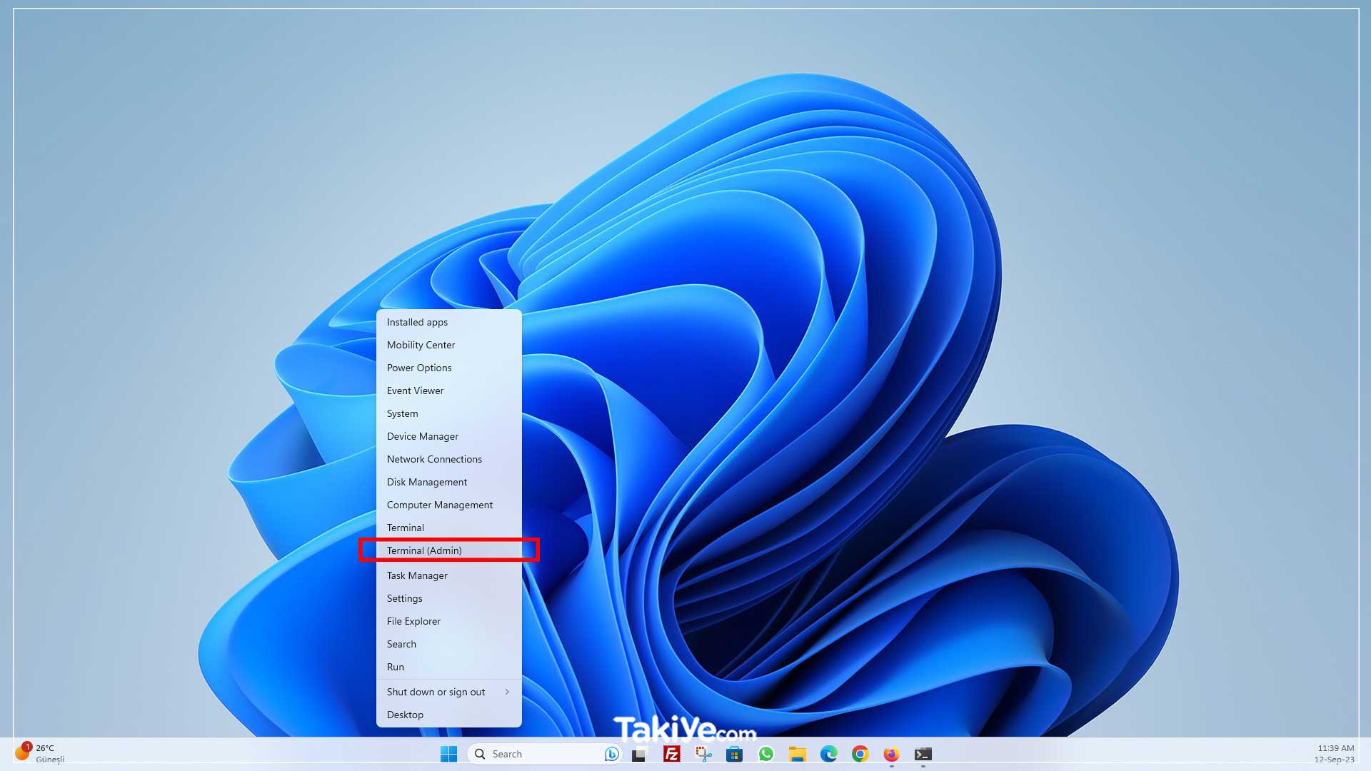Open FileZilla from the taskbar
Viewport: 1371px width, 771px height.
tap(671, 754)
